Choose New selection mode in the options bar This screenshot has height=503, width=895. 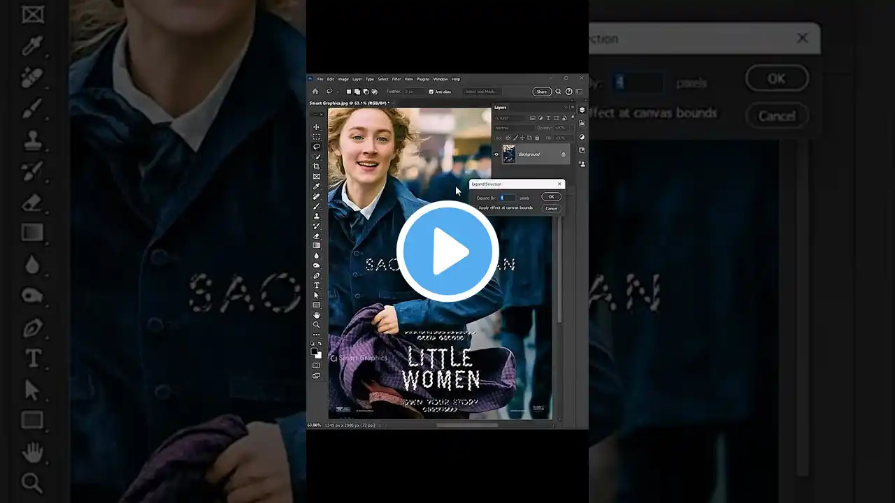point(349,92)
